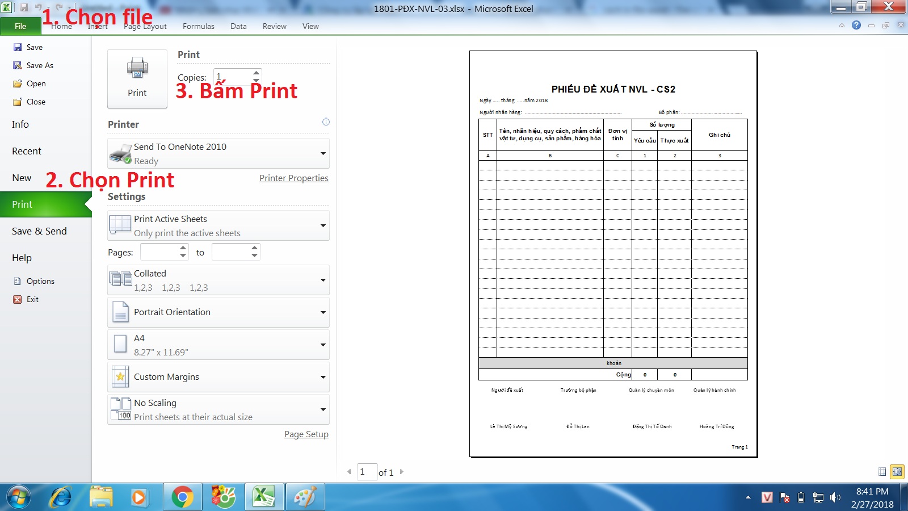Viewport: 908px width, 511px height.
Task: Open the No Scaling dropdown
Action: (x=323, y=409)
